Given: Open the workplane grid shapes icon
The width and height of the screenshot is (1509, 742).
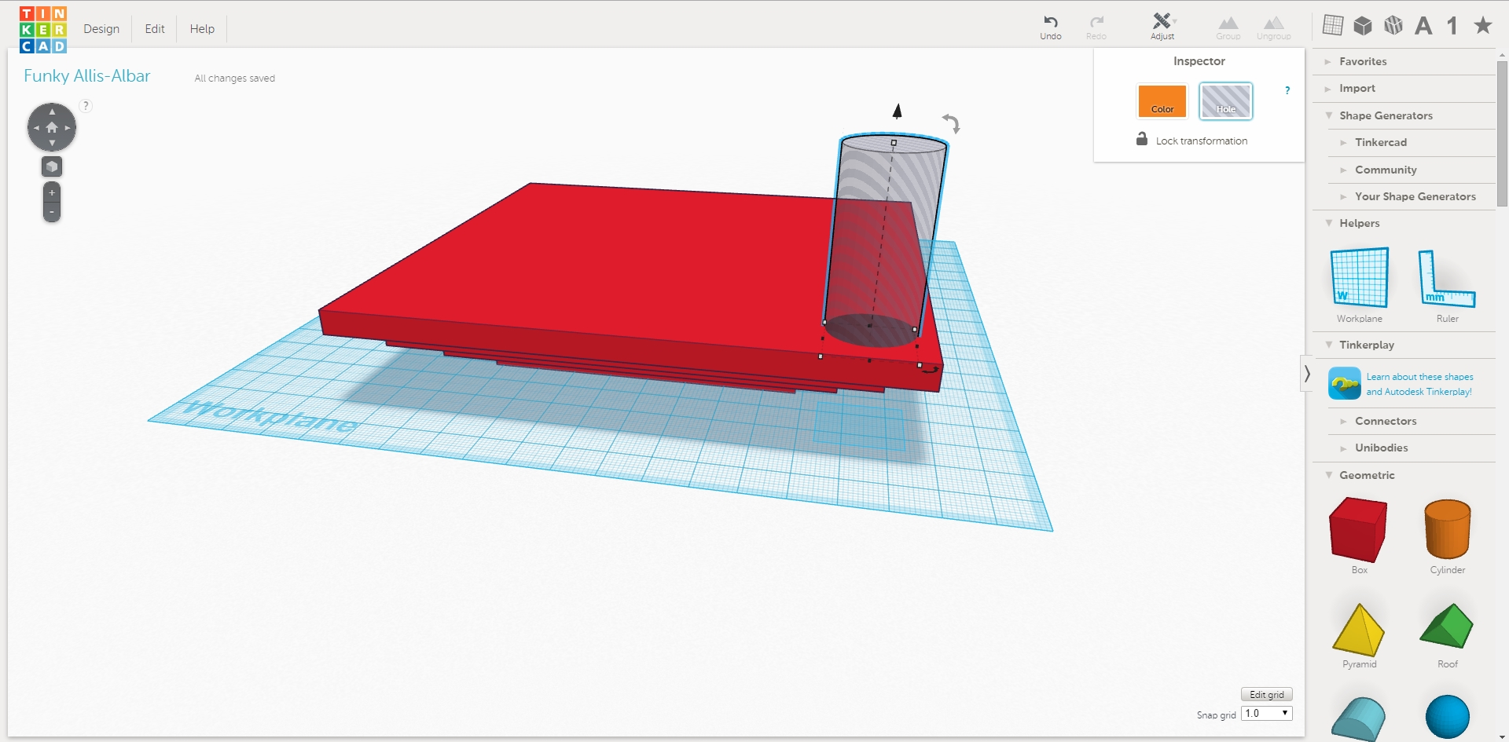Looking at the screenshot, I should coord(1333,25).
